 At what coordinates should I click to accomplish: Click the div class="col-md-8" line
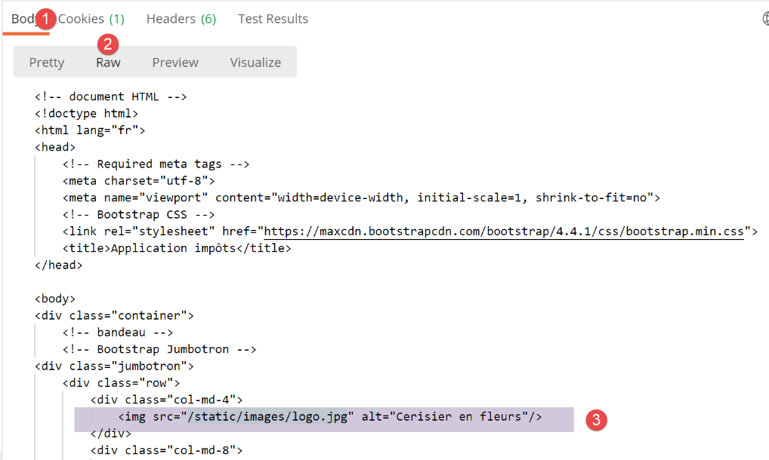(166, 451)
